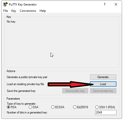Click the Save private key button
Viewport: 123px width, 120px height.
point(103,91)
